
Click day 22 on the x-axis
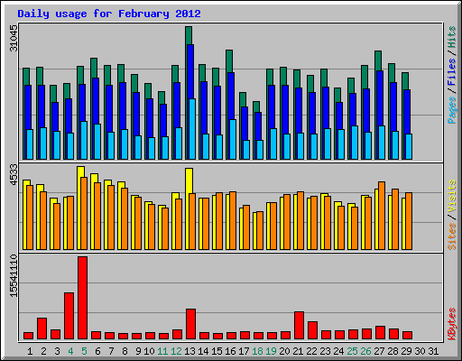pyautogui.click(x=311, y=351)
